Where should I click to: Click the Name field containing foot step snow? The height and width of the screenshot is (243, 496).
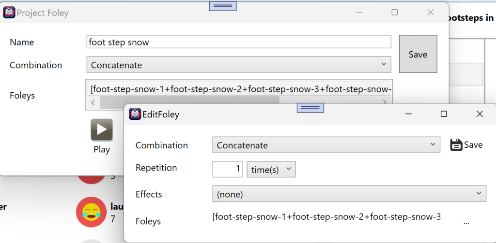click(239, 42)
